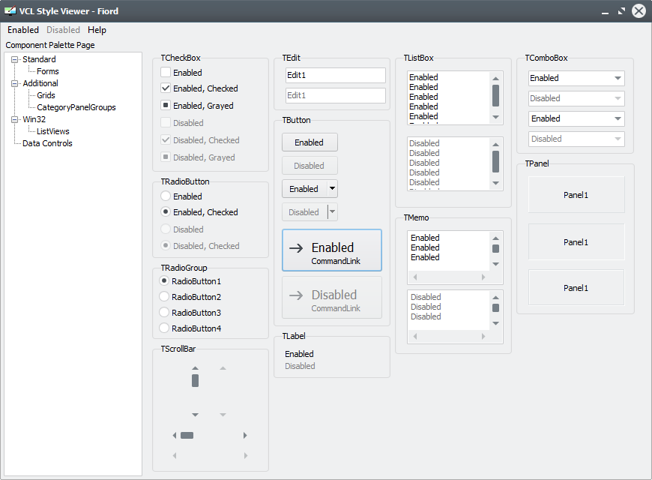Viewport: 652px width, 480px height.
Task: Click the up arrow of the enabled vertical TScrollBar
Action: pyautogui.click(x=195, y=368)
